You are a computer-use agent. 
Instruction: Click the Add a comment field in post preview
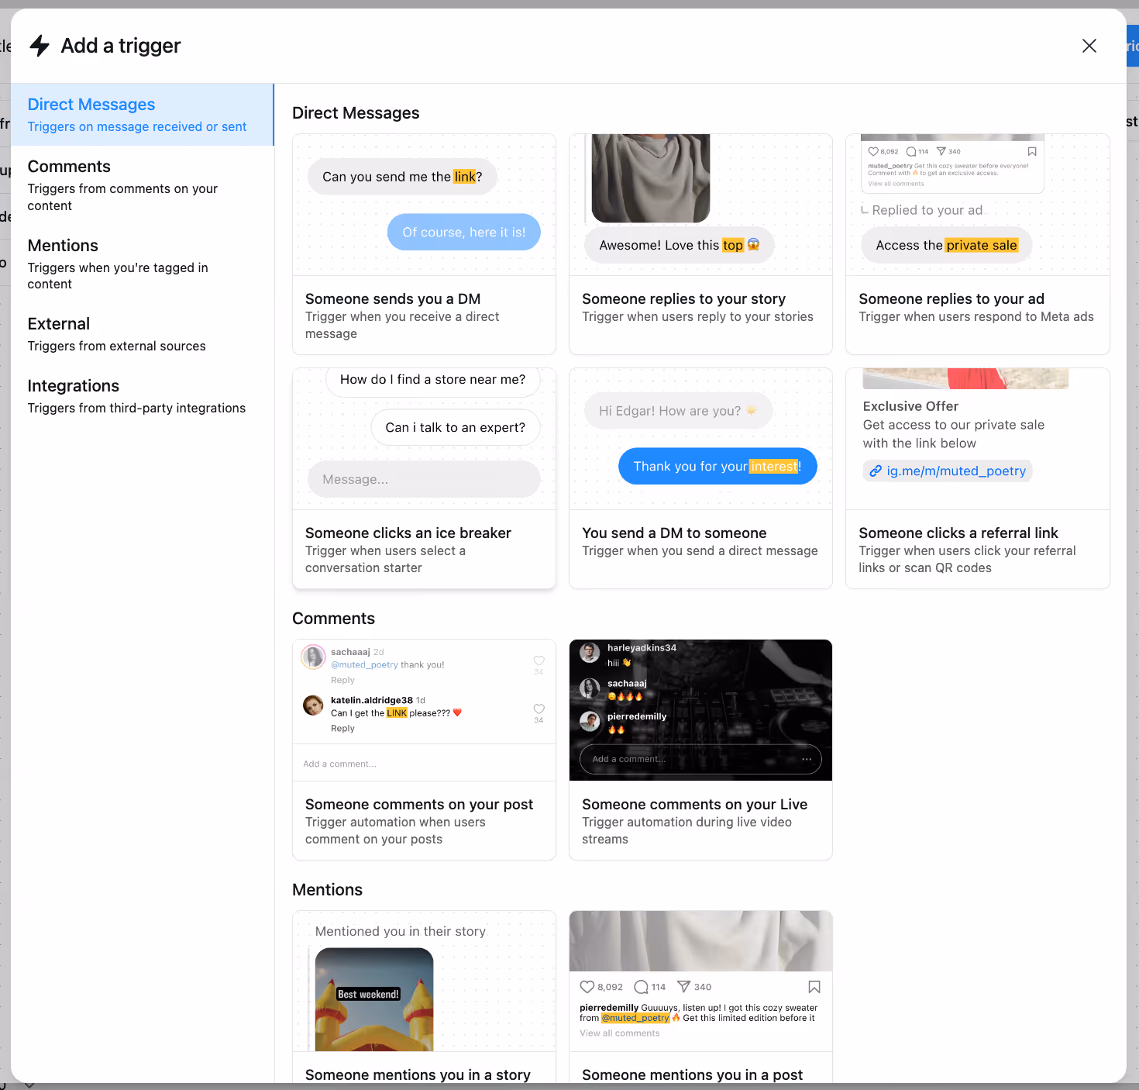click(424, 764)
